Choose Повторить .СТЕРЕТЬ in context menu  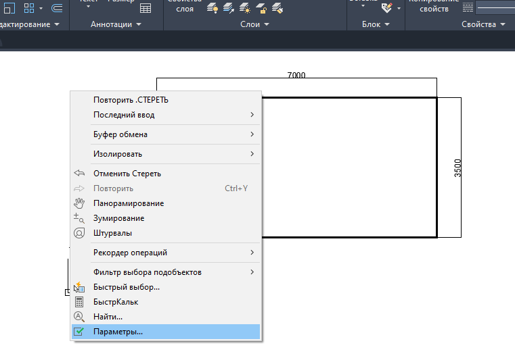[x=166, y=100]
